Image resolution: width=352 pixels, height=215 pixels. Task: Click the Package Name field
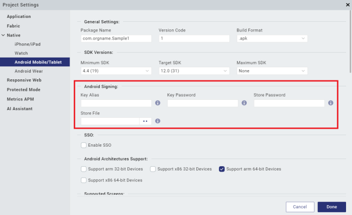[116, 39]
